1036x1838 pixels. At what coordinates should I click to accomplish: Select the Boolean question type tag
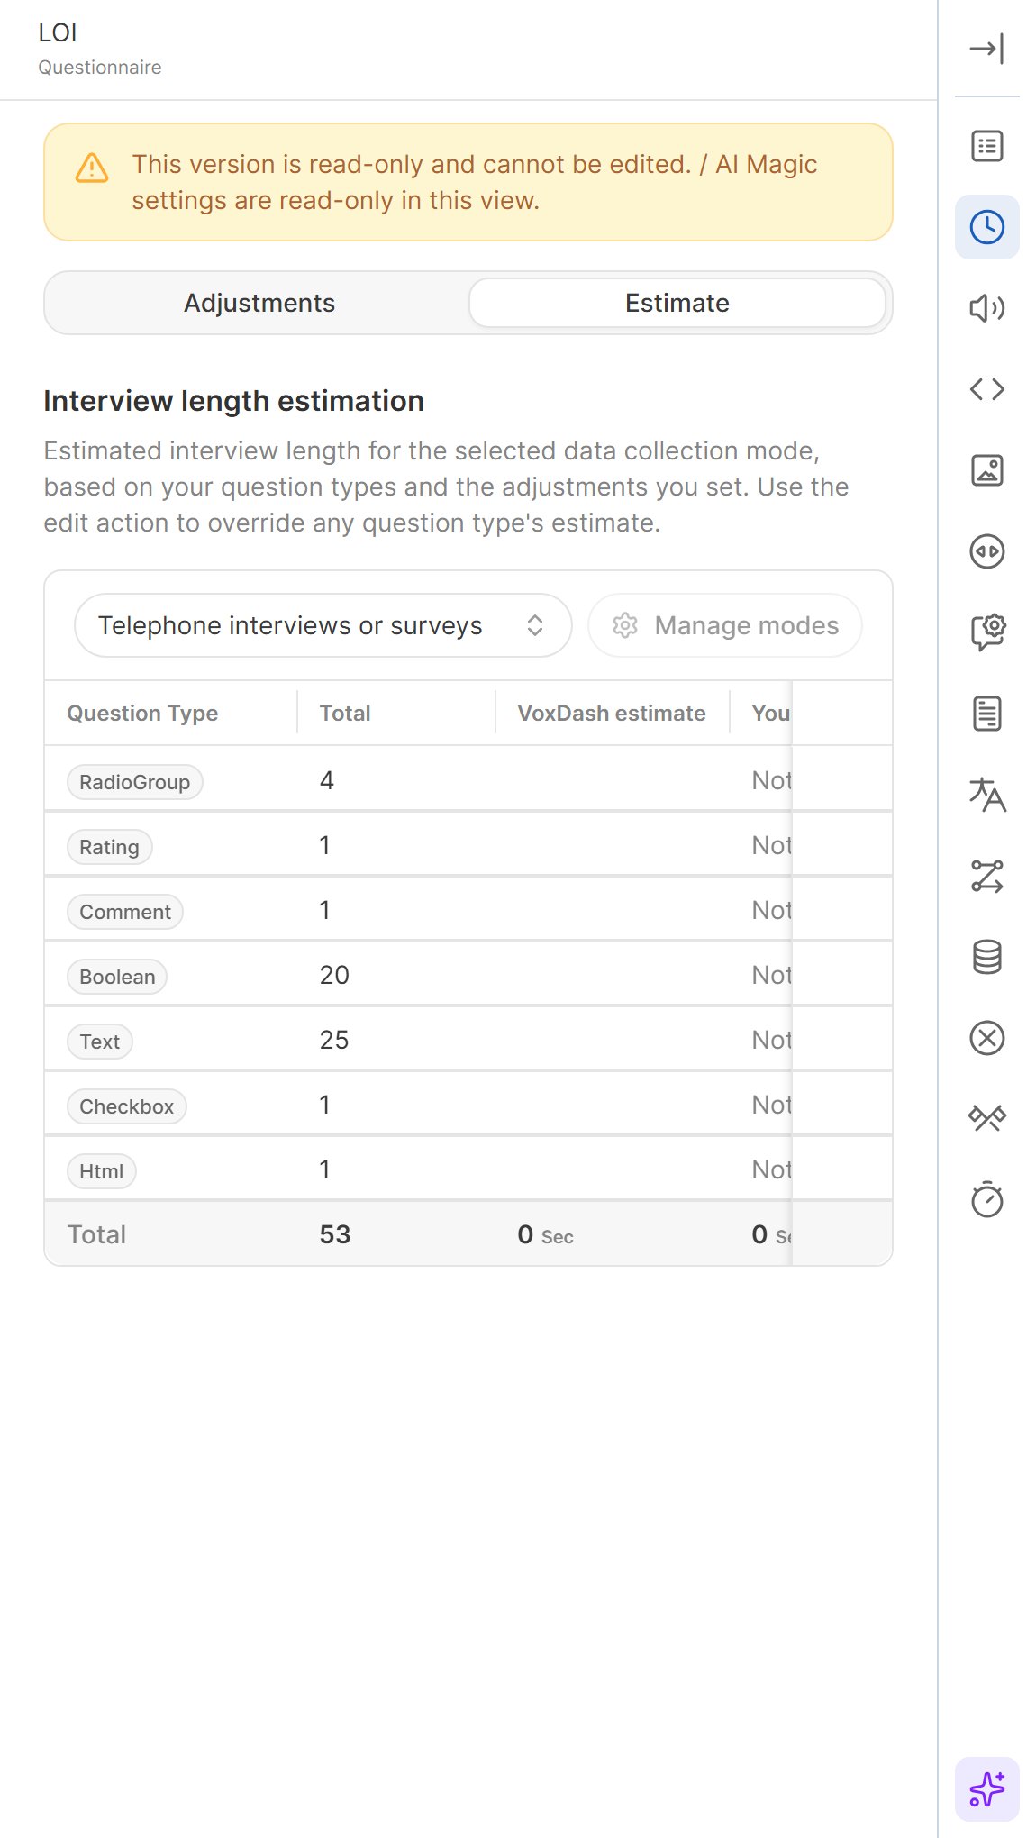click(117, 977)
